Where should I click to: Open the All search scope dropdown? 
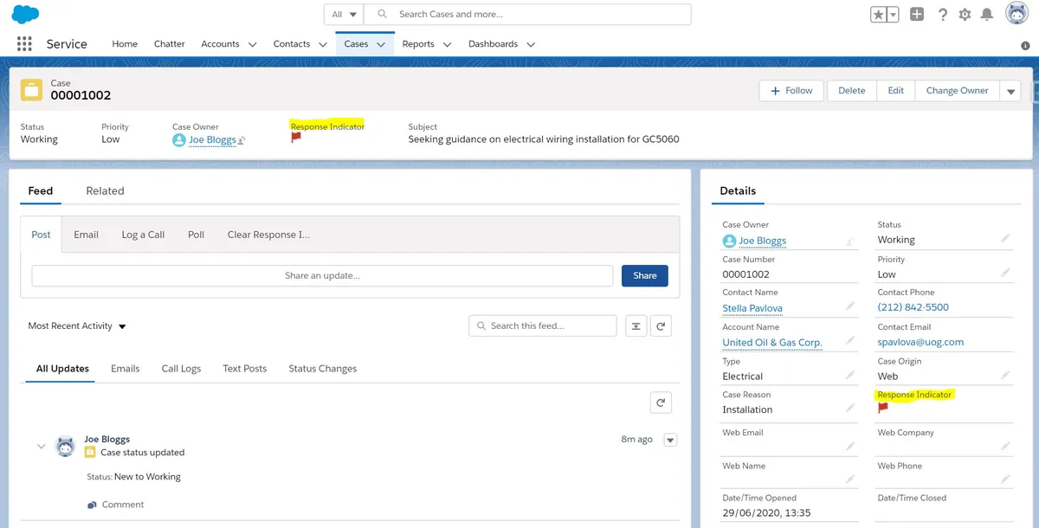click(344, 15)
